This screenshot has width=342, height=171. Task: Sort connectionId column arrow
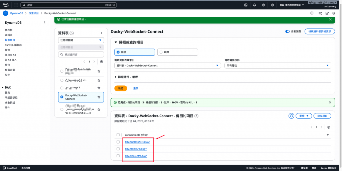(328, 135)
